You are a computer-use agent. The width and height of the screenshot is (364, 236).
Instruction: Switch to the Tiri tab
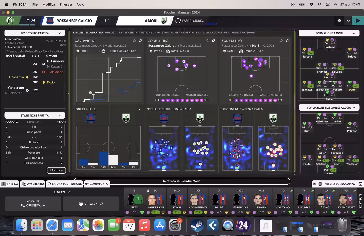[198, 32]
